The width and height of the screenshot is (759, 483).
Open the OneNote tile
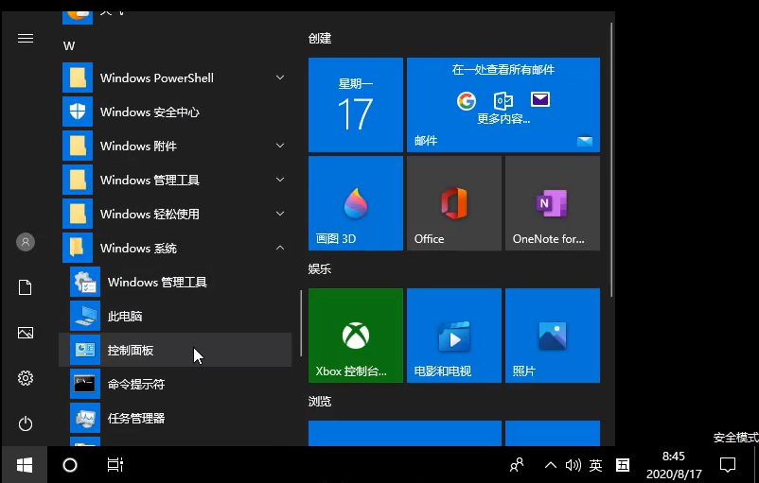552,203
